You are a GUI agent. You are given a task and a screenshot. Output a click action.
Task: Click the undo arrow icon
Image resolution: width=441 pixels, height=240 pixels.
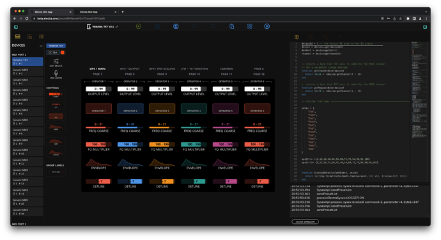click(x=194, y=26)
